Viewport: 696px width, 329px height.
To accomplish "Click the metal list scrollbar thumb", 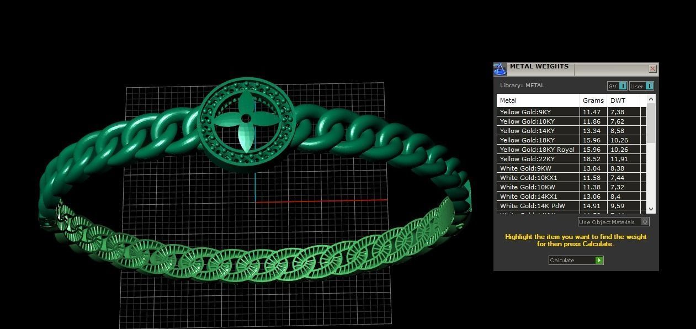I will coord(651,123).
